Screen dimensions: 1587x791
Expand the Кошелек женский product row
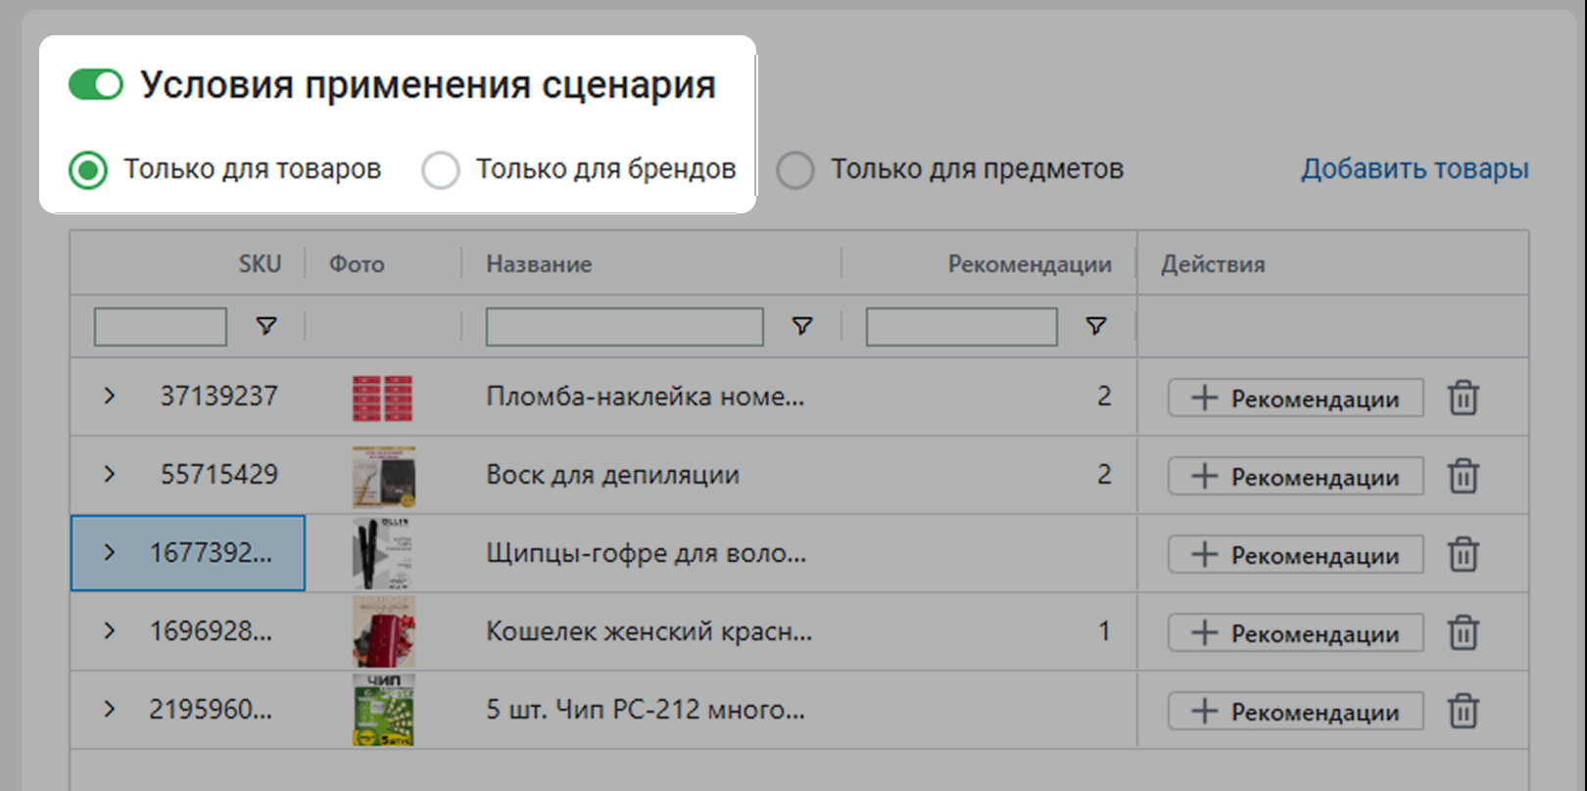(110, 630)
